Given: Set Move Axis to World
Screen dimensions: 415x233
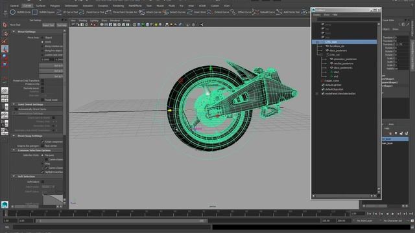Looking at the screenshot, I should pyautogui.click(x=42, y=41).
